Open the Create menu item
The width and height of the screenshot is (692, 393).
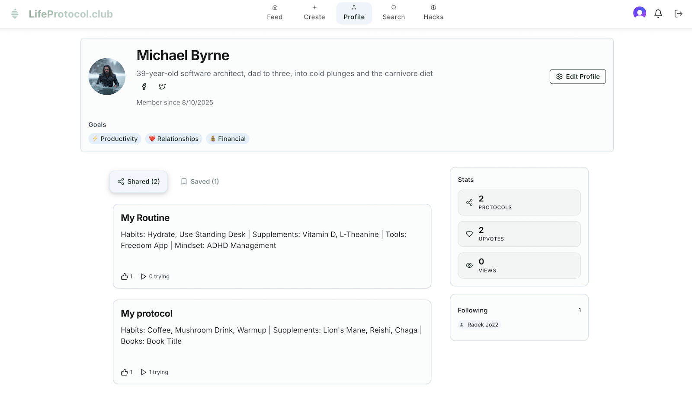[314, 13]
